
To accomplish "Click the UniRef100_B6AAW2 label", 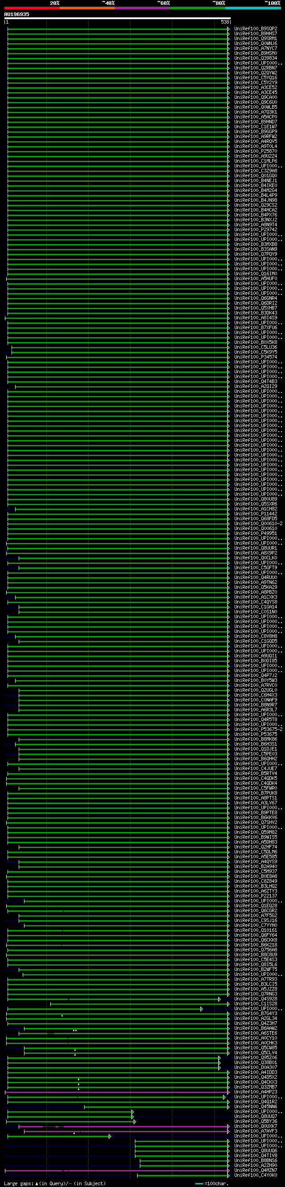I will (256, 1028).
